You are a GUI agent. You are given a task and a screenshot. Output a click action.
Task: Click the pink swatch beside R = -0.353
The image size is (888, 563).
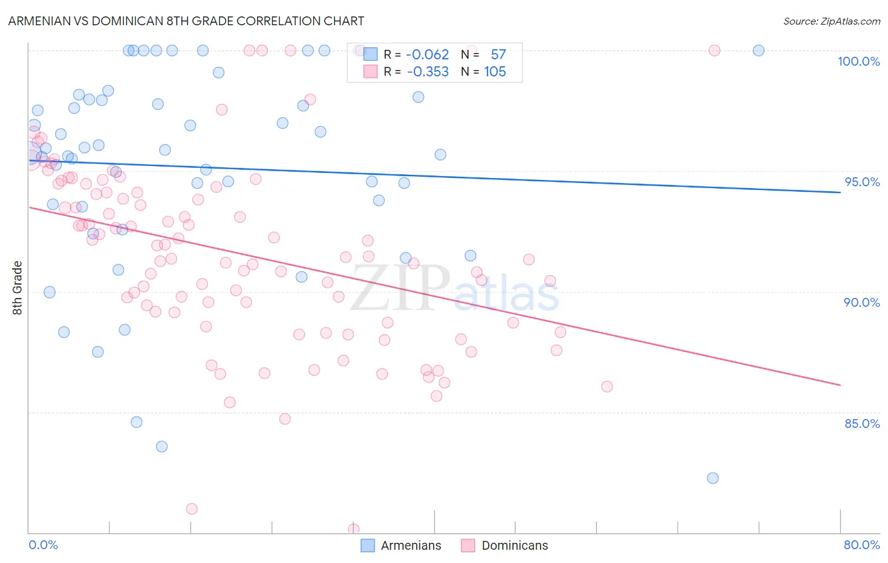coord(370,71)
